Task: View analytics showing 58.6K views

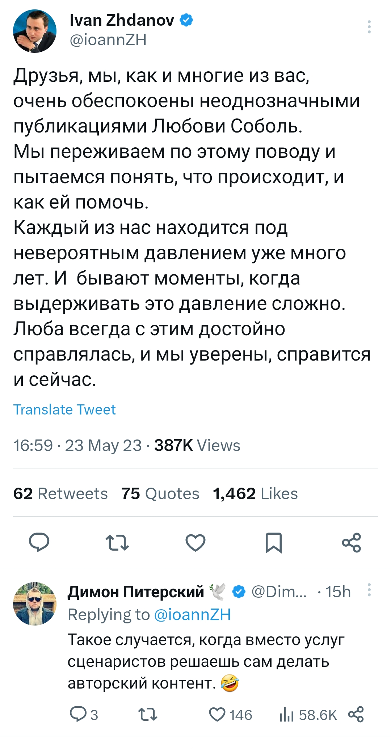Action: [x=308, y=715]
